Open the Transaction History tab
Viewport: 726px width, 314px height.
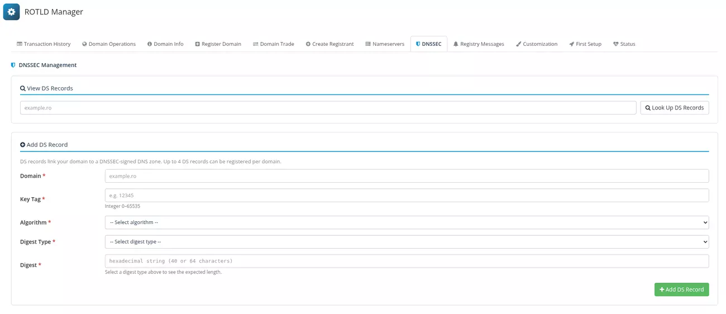coord(44,44)
